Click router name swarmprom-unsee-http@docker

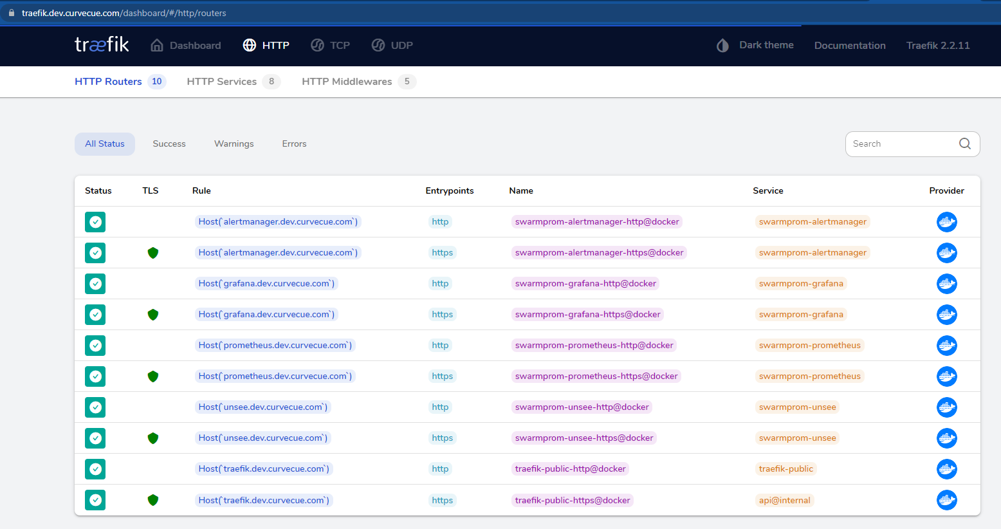[582, 407]
